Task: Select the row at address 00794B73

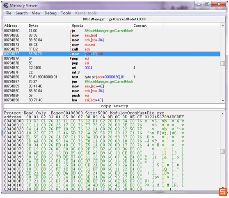Action: pos(112,45)
